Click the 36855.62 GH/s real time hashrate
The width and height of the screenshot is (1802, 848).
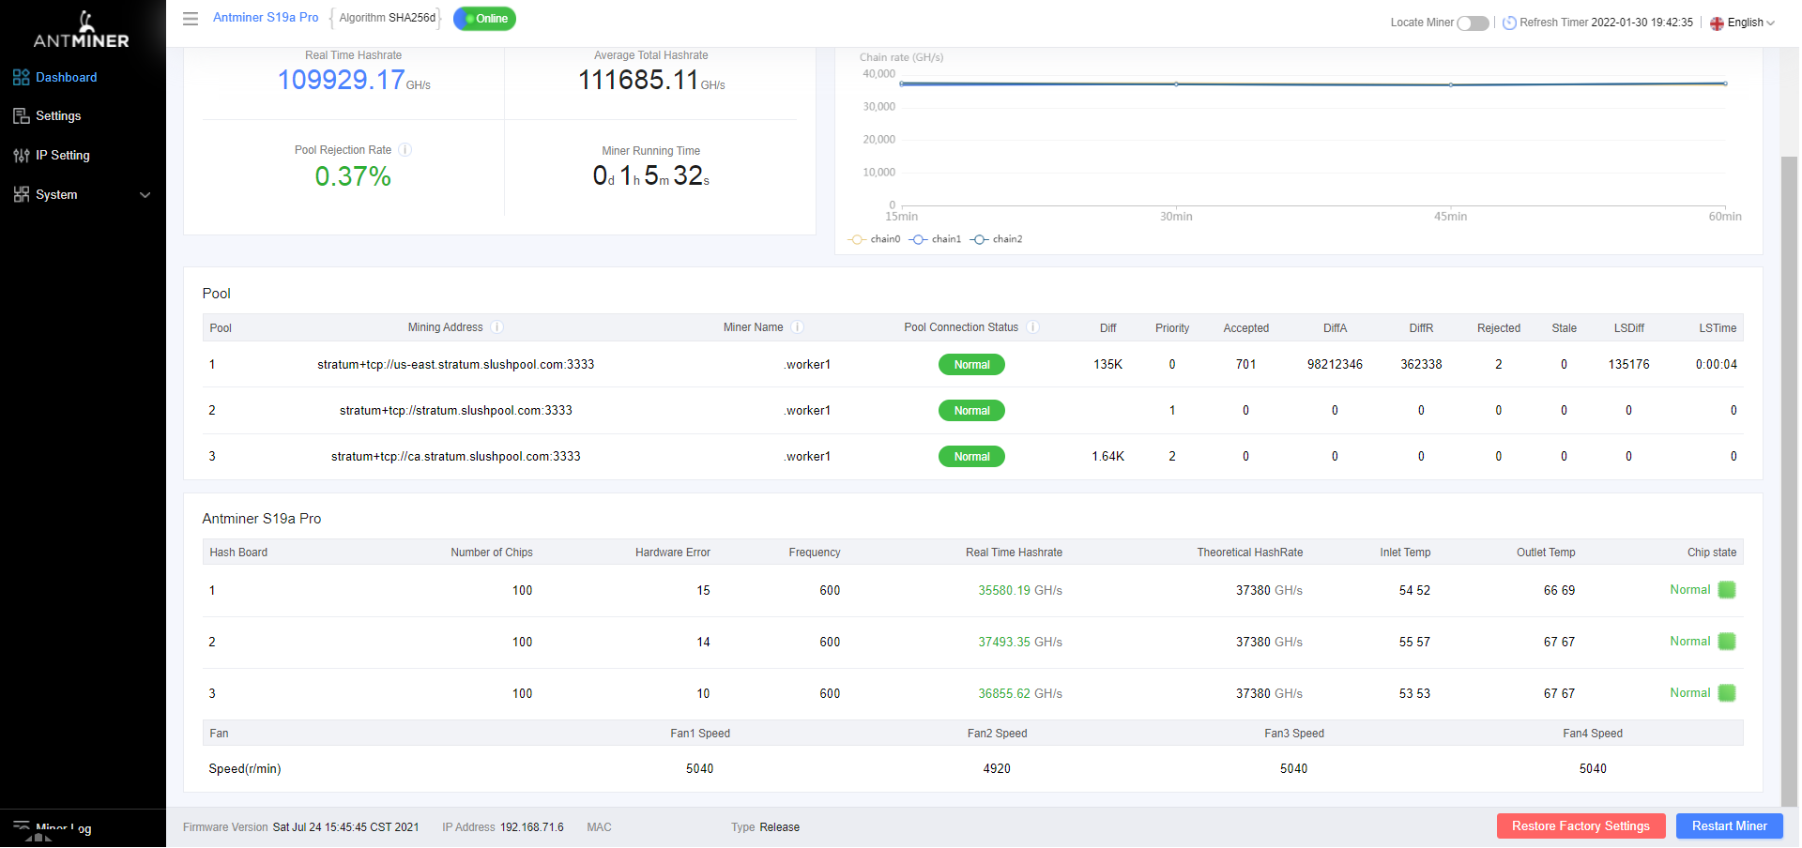[x=1020, y=694]
